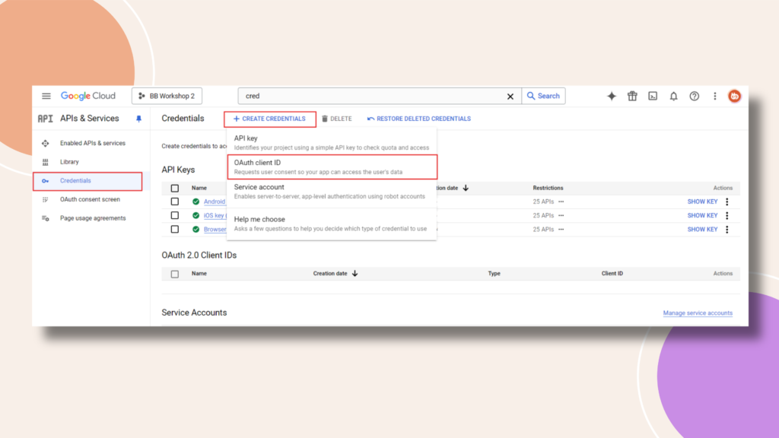
Task: Open the hamburger navigation menu
Action: pos(46,96)
